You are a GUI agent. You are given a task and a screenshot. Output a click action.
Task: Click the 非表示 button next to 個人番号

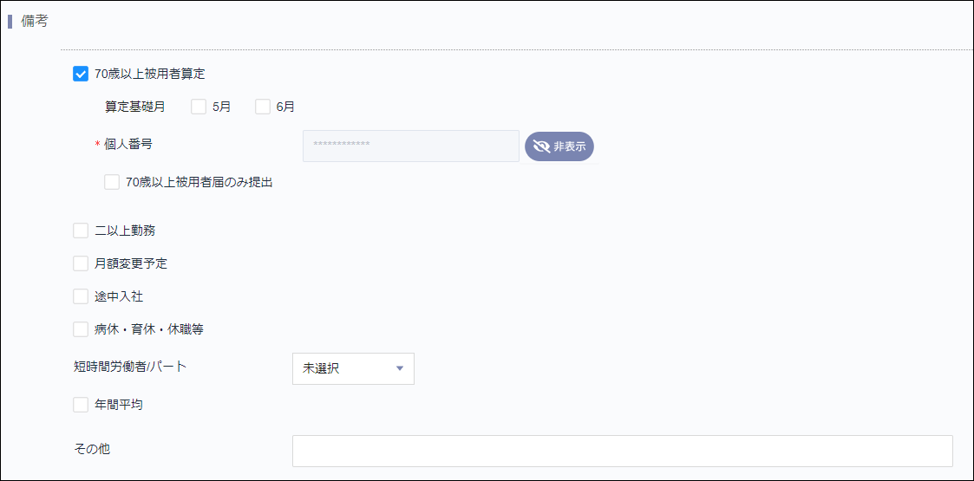559,146
